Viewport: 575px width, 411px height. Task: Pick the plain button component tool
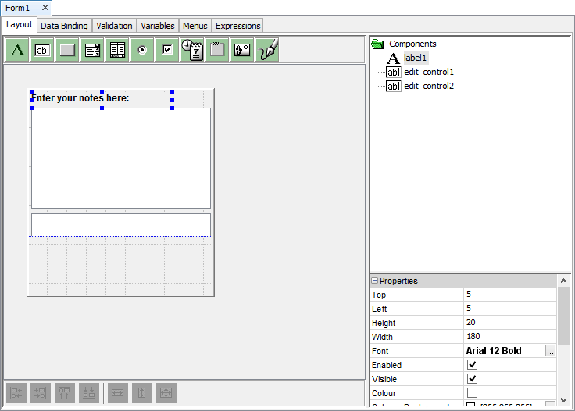click(x=68, y=50)
